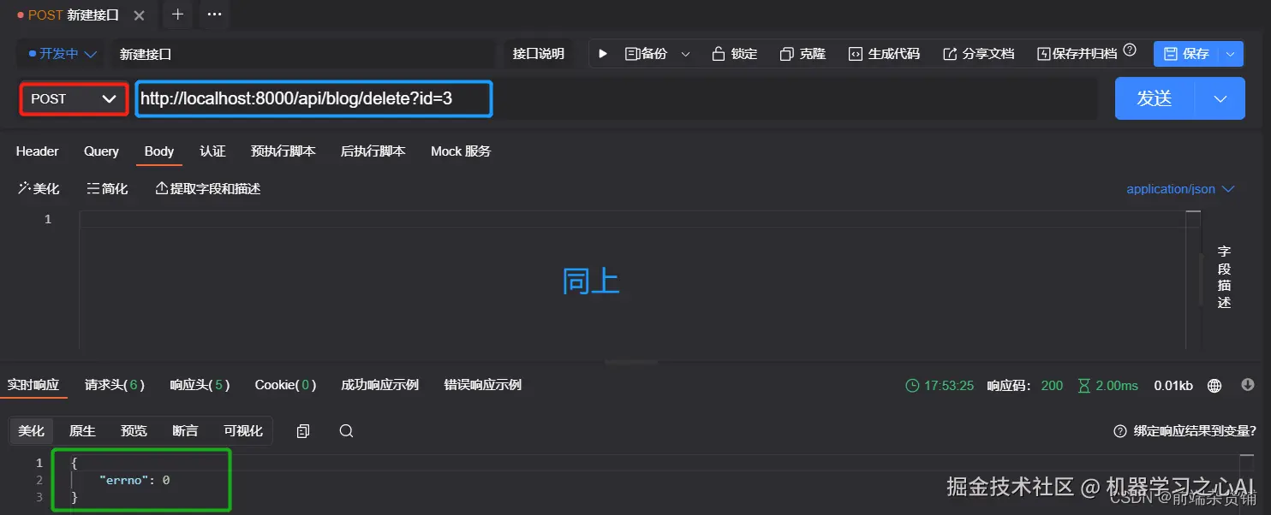Screen dimensions: 1271x515
Task: Click the globe icon in the response bar
Action: pyautogui.click(x=1214, y=385)
